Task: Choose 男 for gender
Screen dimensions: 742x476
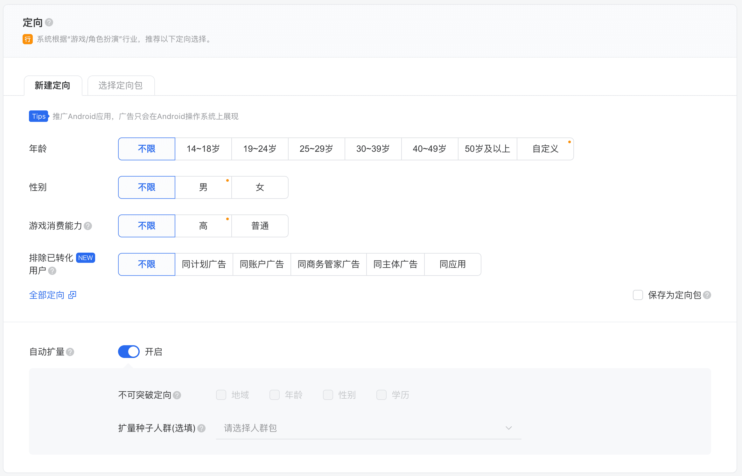Action: (203, 187)
